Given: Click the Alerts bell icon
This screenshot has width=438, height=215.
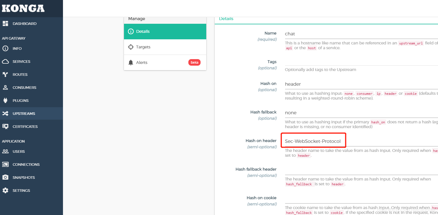Looking at the screenshot, I should click(x=131, y=63).
